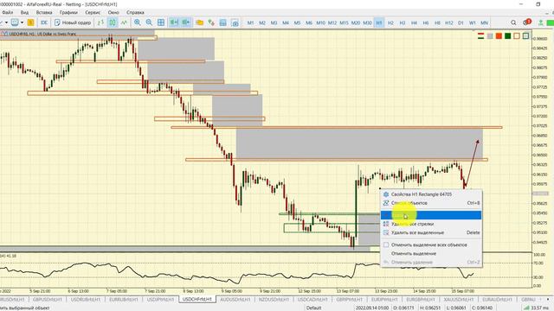
Task: Click the chart profile icon in toolbar
Action: point(15,22)
